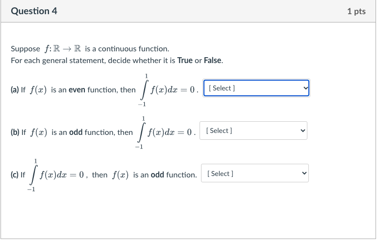377x240 pixels.
Task: Click the bold word True
Action: pos(185,61)
